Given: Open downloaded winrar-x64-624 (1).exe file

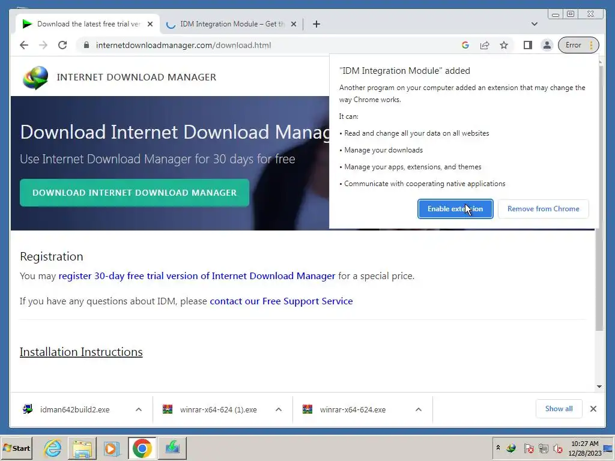Looking at the screenshot, I should 211,409.
